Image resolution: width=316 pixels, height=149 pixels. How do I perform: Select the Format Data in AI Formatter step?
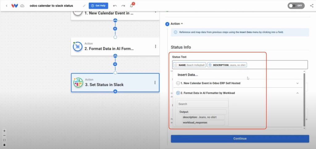click(x=115, y=46)
